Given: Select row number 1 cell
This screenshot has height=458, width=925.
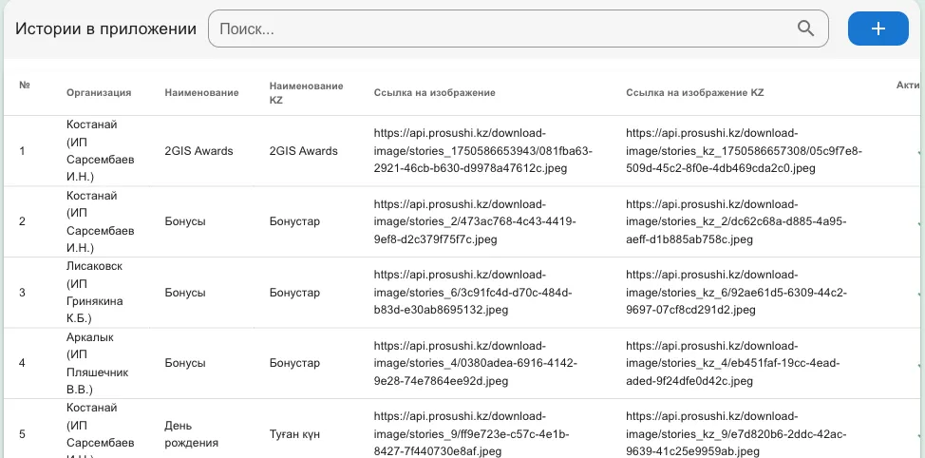Looking at the screenshot, I should [22, 151].
